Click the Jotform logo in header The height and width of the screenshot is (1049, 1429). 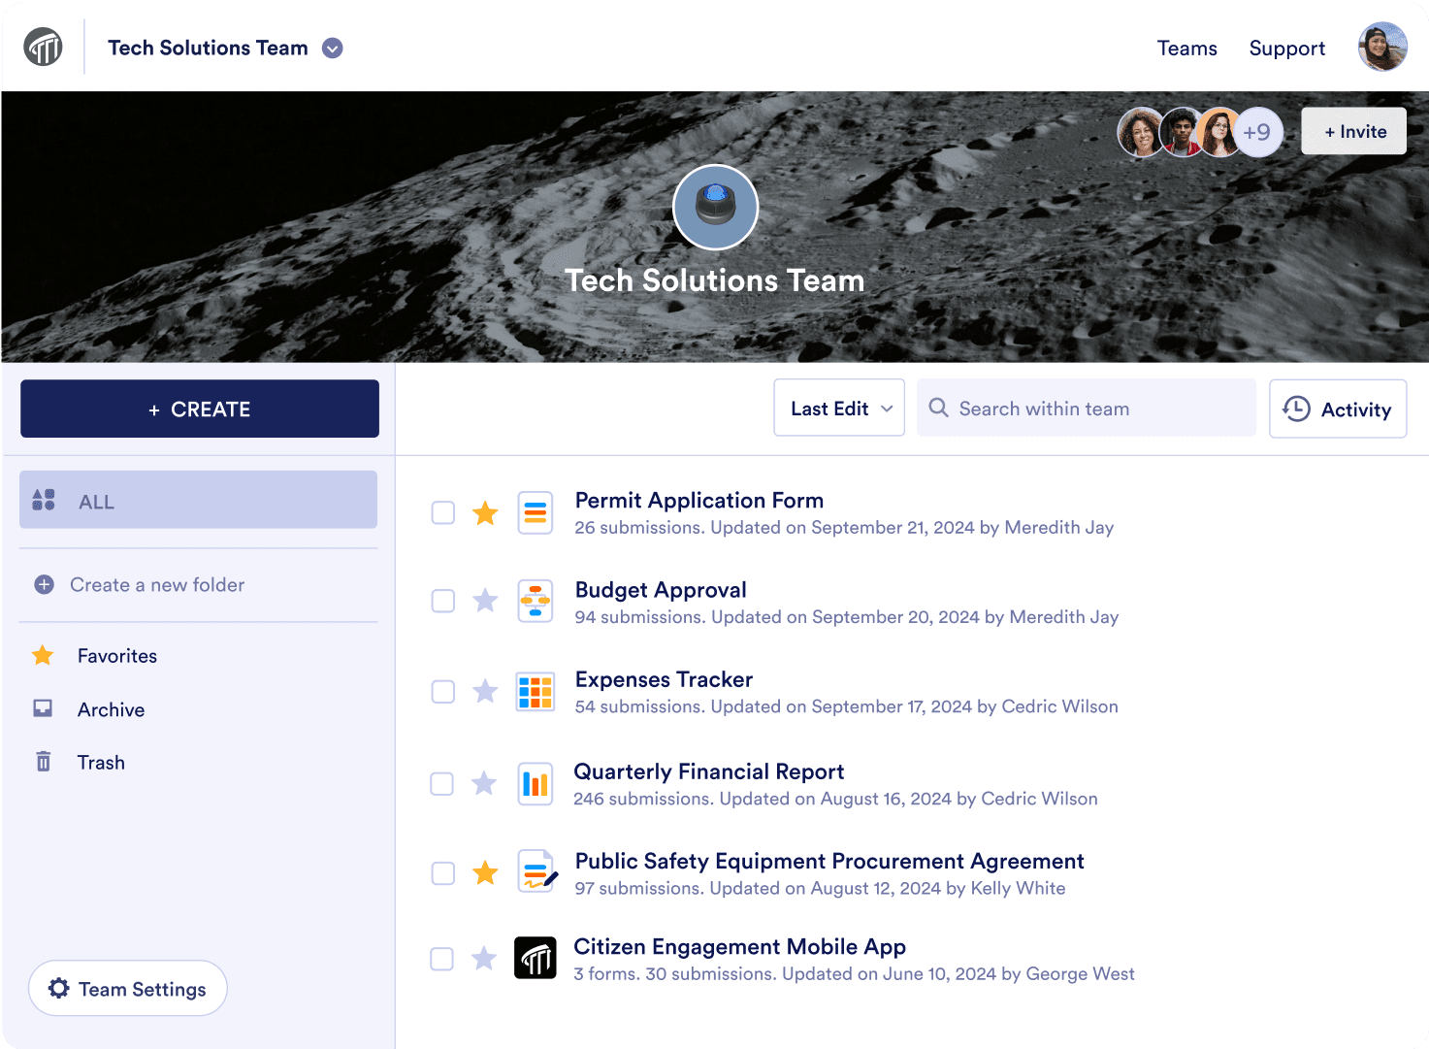(x=44, y=47)
